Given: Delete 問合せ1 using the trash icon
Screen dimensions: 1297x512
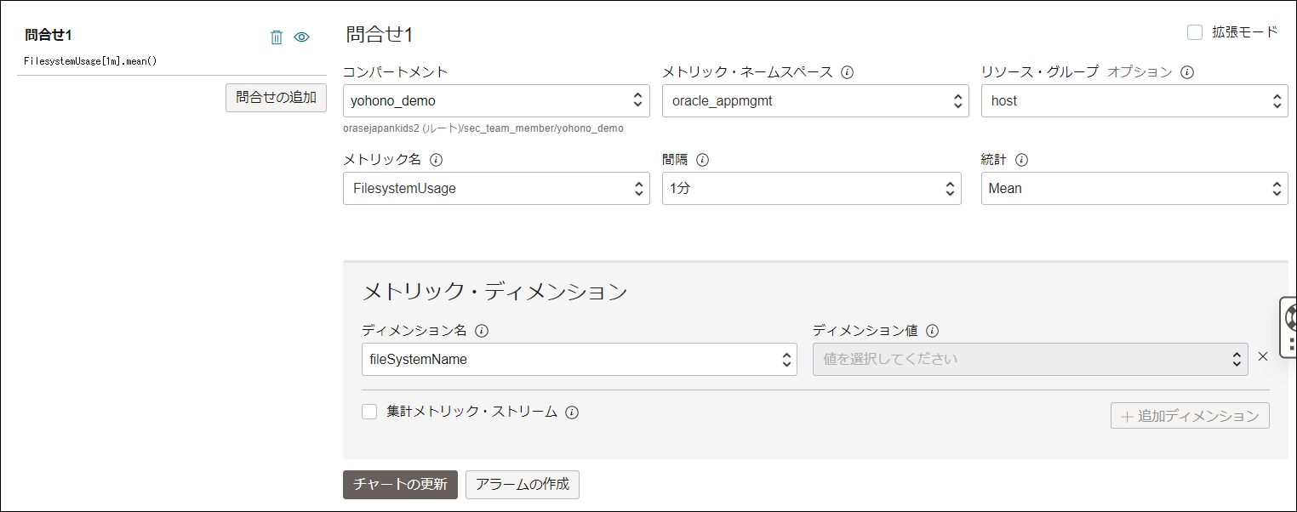Looking at the screenshot, I should 276,37.
